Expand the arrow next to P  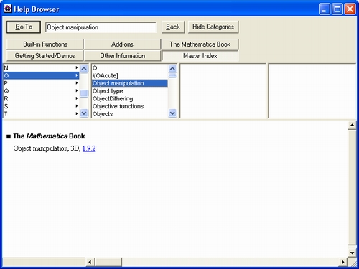click(x=77, y=83)
